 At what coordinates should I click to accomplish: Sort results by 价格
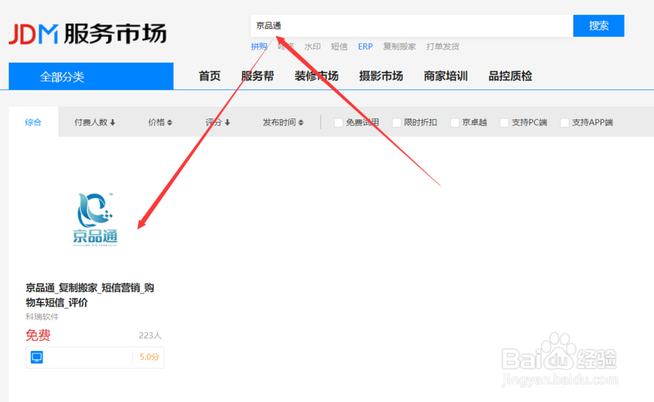[x=160, y=122]
